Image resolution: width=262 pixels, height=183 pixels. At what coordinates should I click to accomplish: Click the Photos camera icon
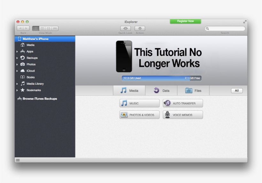[x=22, y=64]
